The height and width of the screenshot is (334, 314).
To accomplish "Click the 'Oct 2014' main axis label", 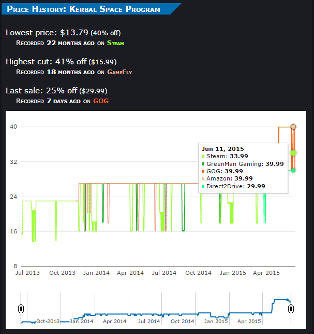I will [x=198, y=273].
